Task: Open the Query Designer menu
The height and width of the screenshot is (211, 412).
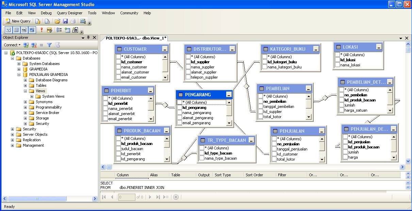Action: [x=70, y=13]
